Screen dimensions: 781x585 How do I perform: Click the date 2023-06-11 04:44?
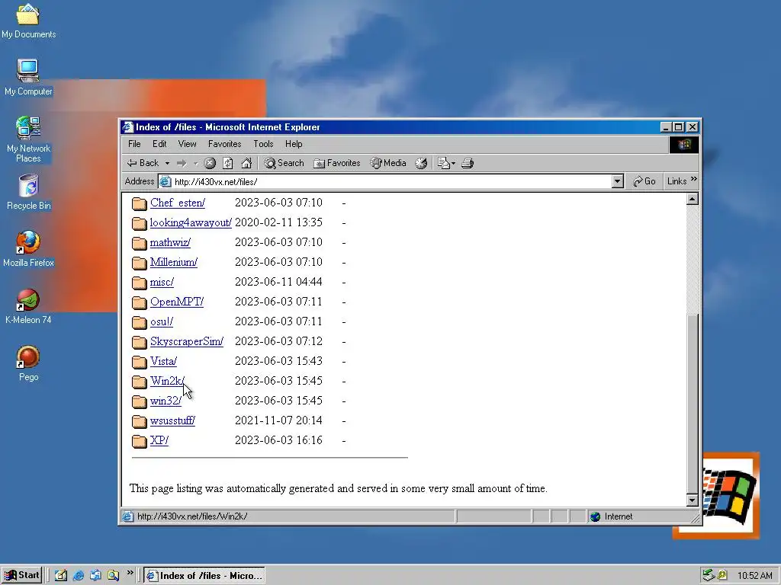pyautogui.click(x=278, y=282)
